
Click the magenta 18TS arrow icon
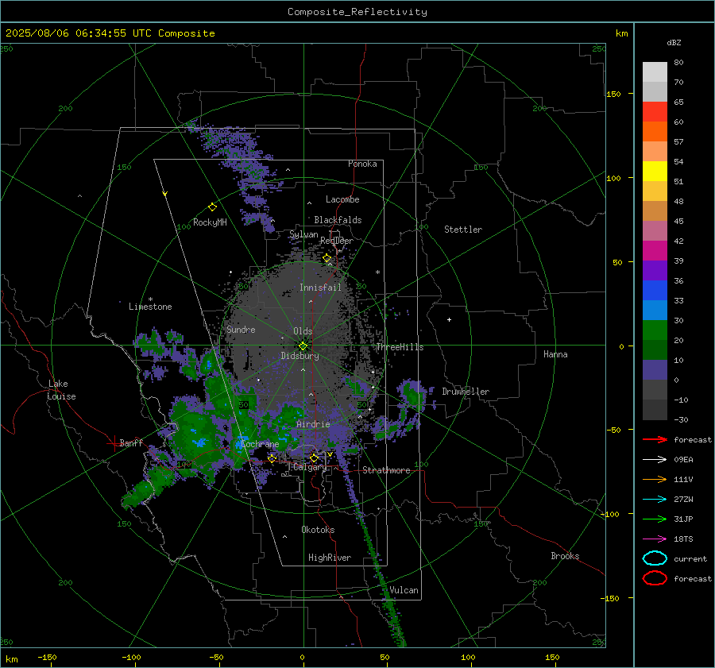coord(655,539)
